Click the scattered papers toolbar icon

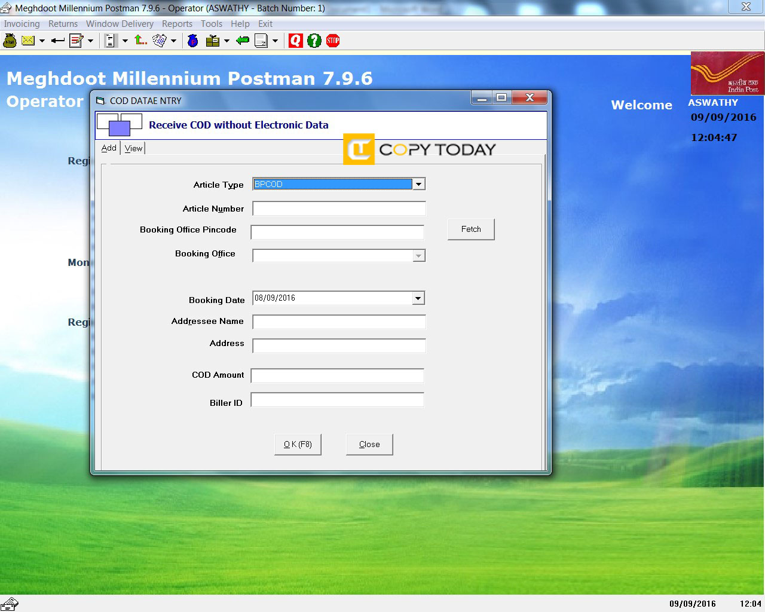pos(159,41)
